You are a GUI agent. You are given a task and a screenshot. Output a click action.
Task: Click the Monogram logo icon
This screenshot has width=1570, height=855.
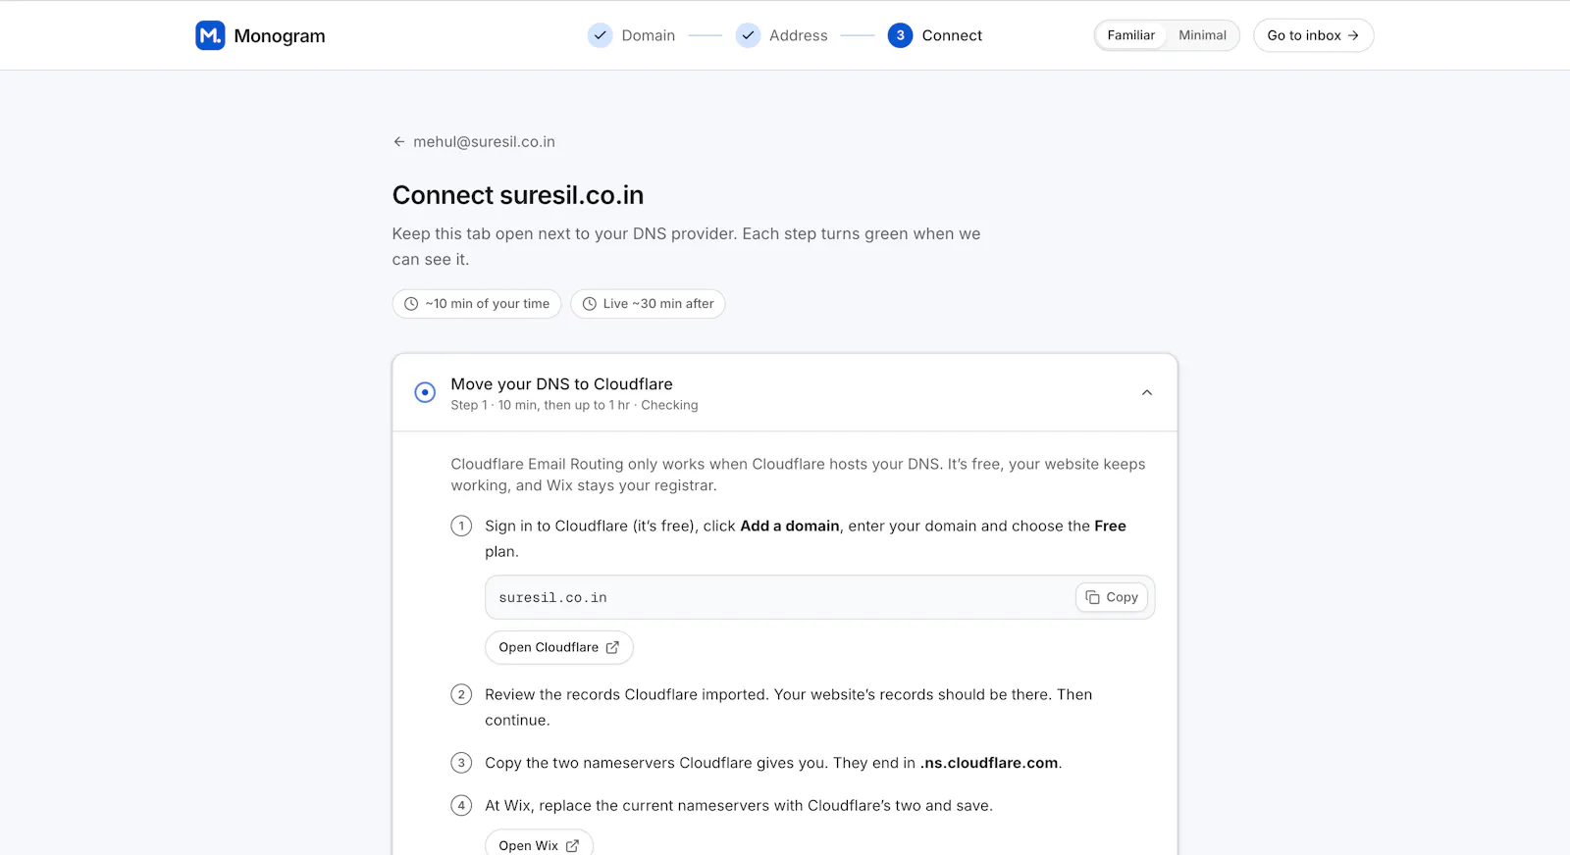tap(210, 35)
